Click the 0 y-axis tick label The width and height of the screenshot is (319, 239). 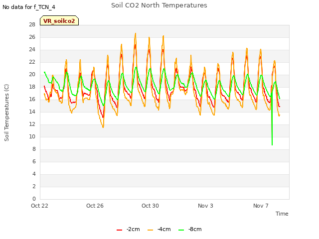point(34,199)
